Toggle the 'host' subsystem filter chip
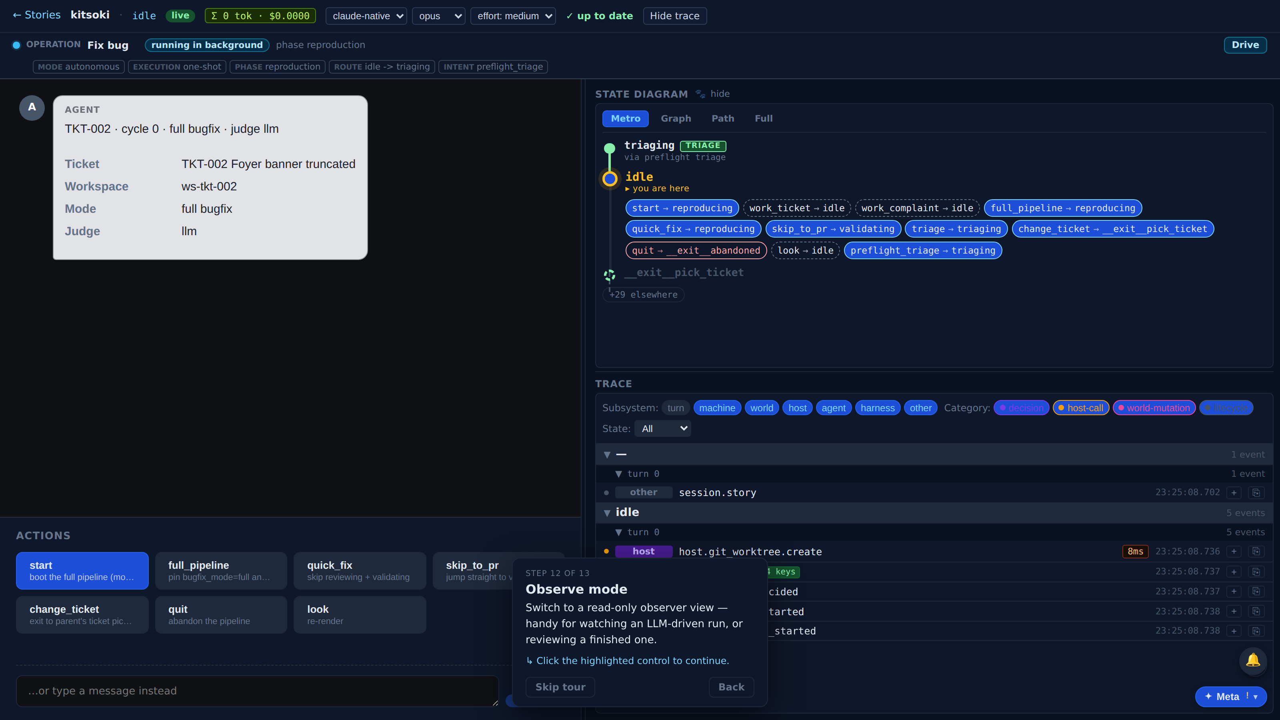 798,408
